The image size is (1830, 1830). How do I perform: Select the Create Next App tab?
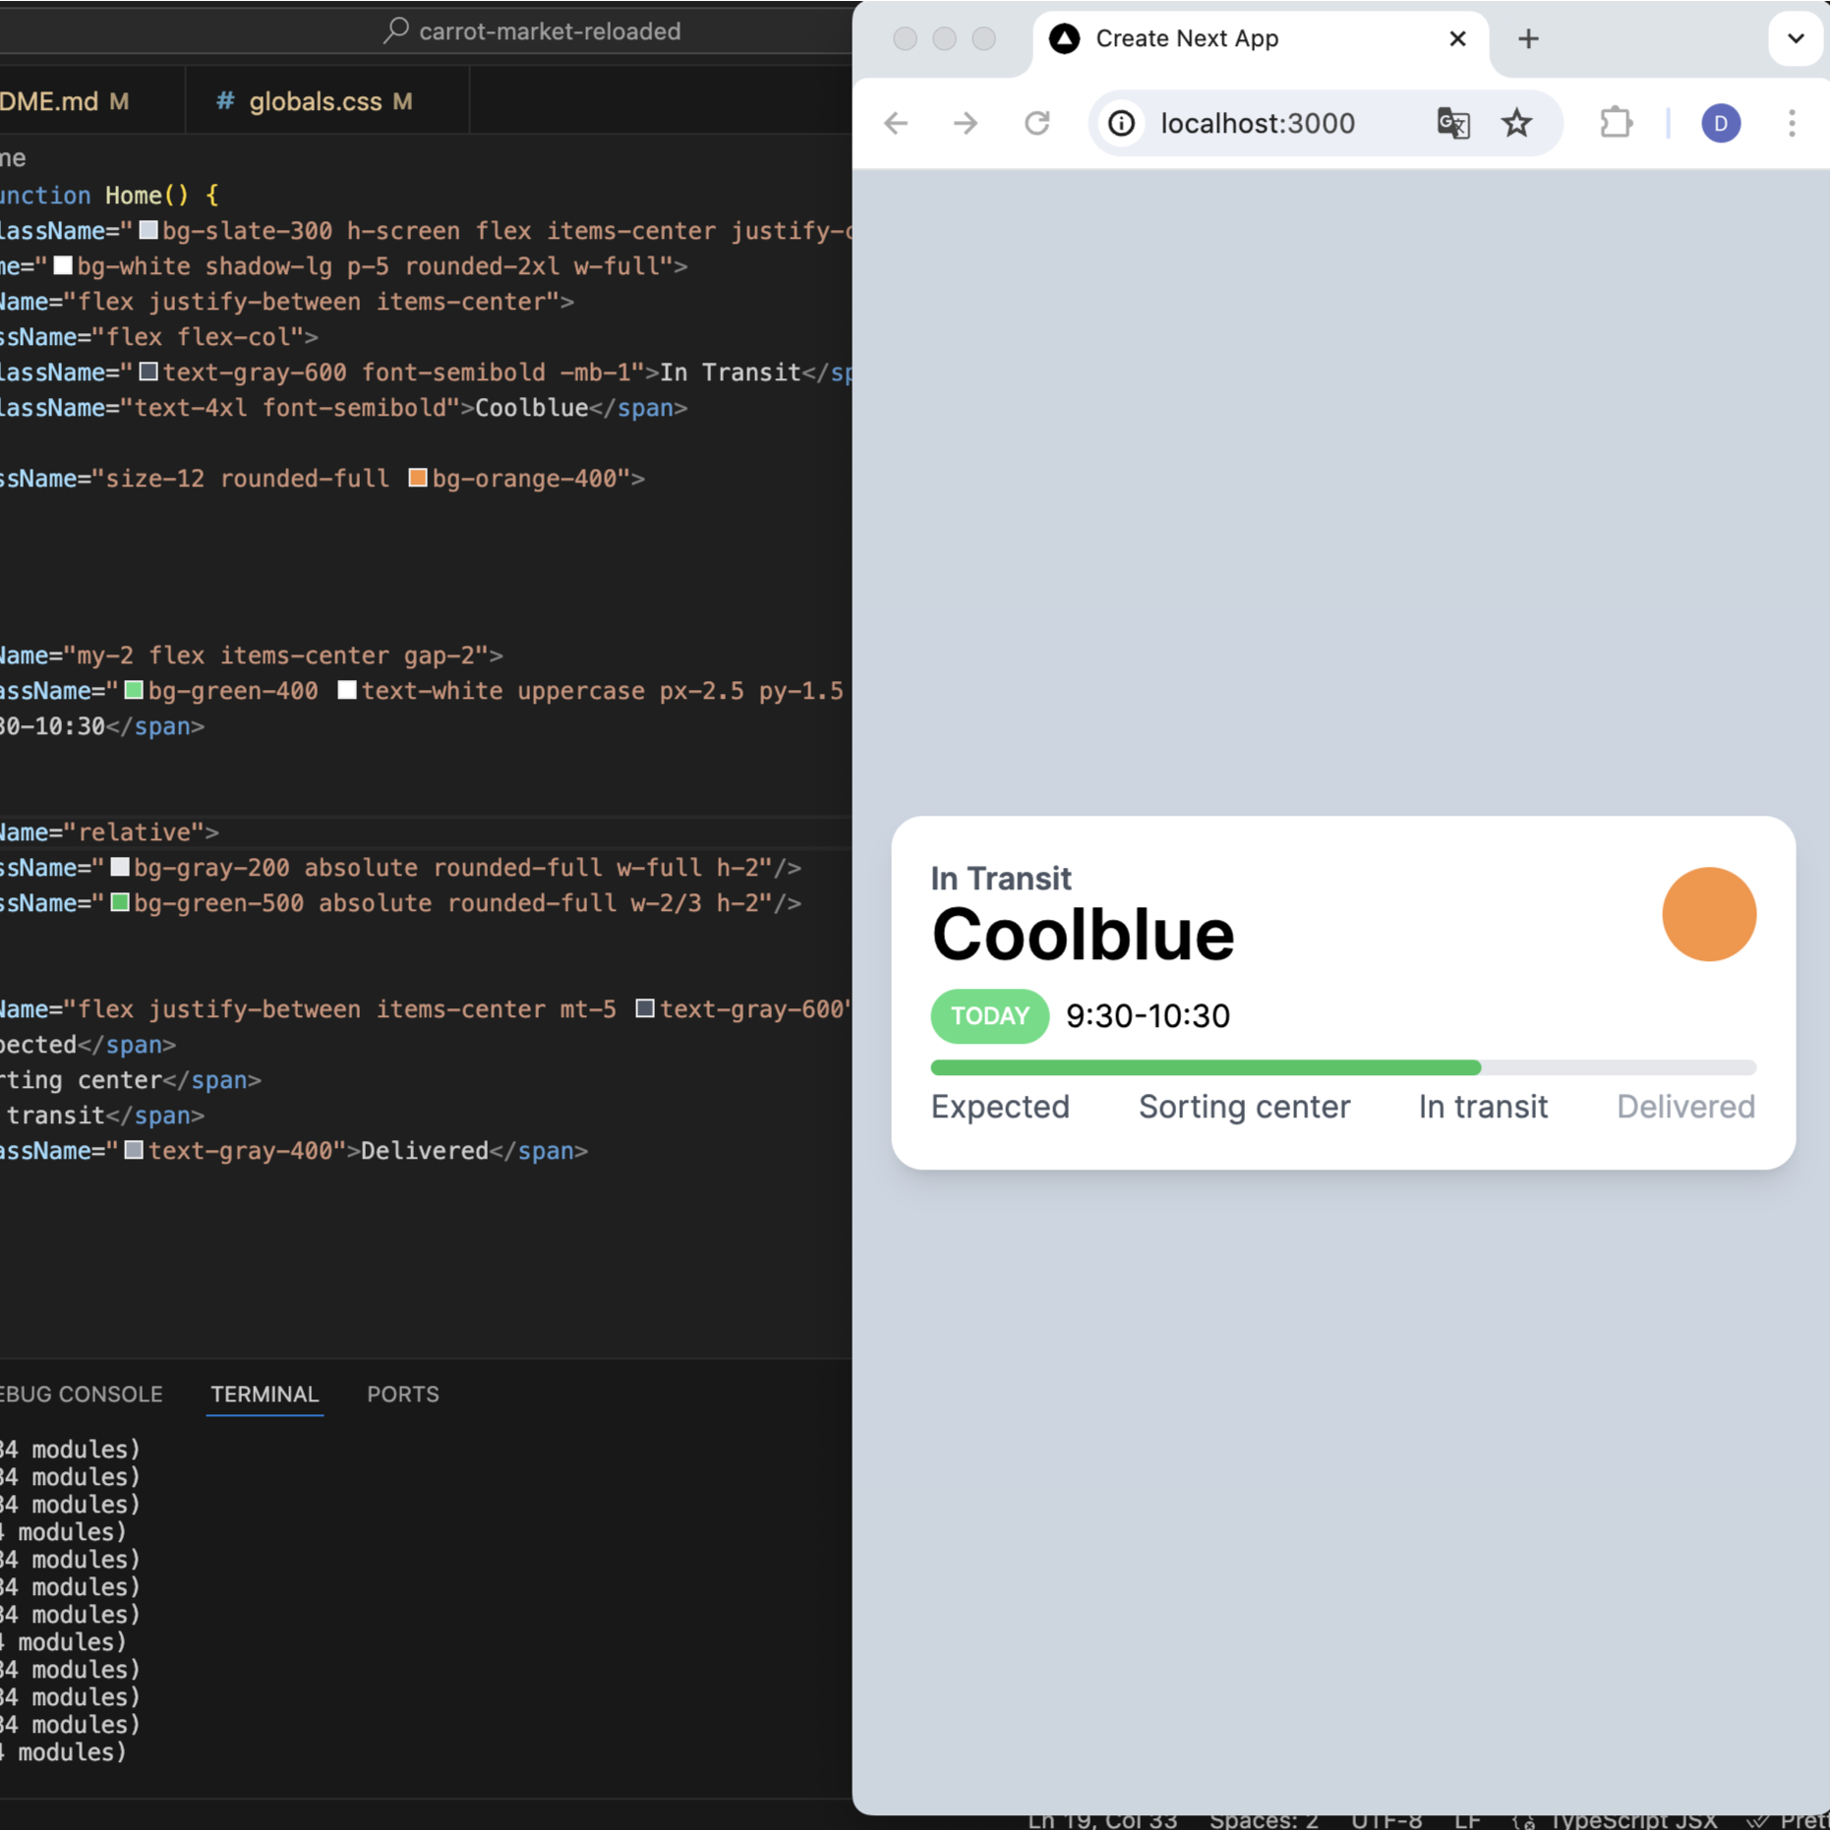coord(1262,39)
